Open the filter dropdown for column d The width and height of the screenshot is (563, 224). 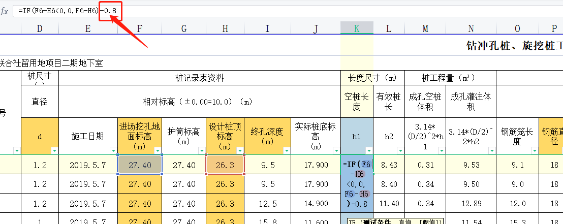(x=54, y=150)
